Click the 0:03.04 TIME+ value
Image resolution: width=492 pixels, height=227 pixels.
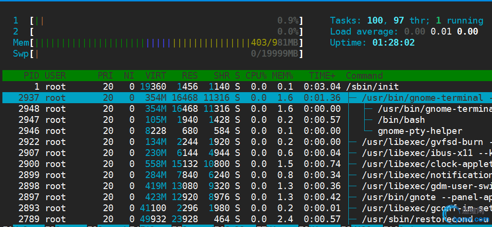click(322, 86)
